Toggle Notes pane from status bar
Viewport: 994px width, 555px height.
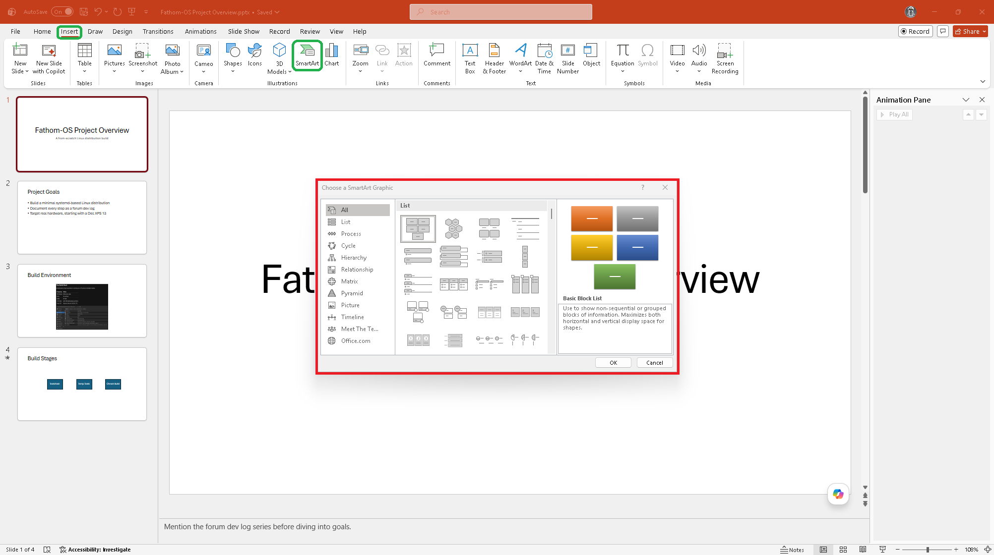792,550
